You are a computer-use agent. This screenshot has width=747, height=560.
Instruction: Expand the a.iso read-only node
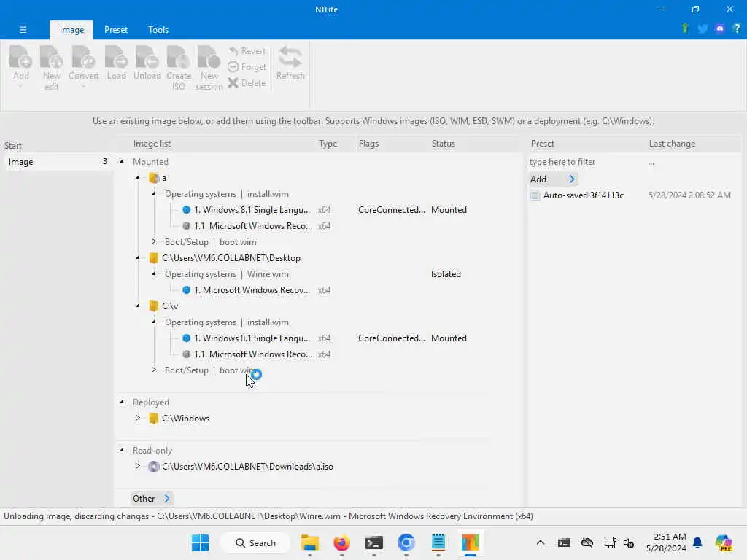pyautogui.click(x=138, y=466)
